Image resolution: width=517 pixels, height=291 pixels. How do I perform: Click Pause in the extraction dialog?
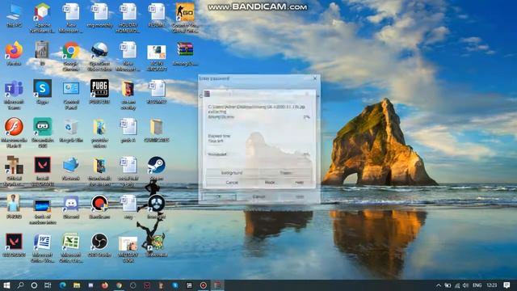coord(285,173)
